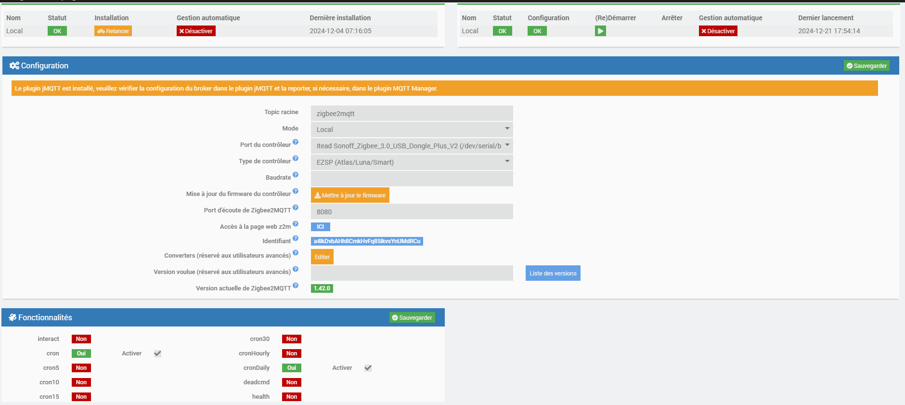
Task: Click help icon next to Baudrate
Action: (296, 175)
